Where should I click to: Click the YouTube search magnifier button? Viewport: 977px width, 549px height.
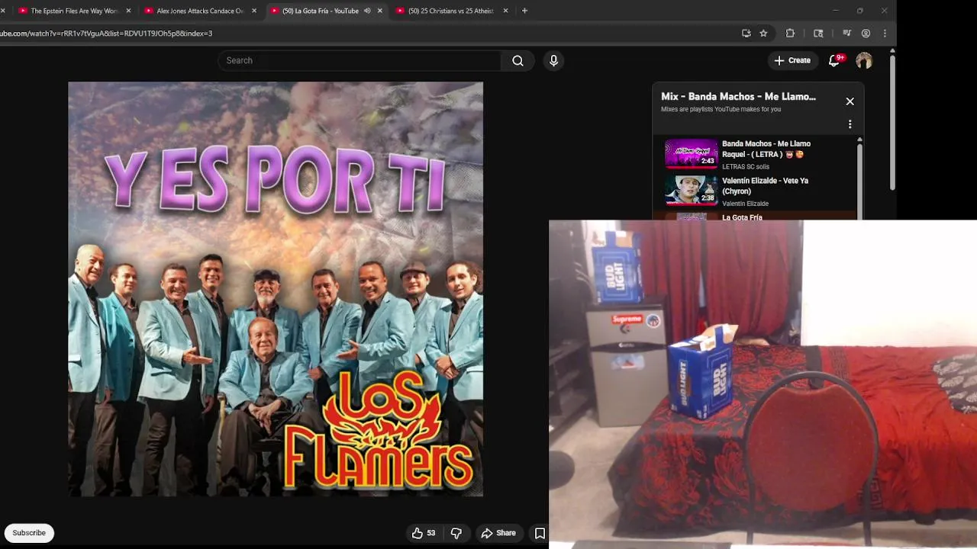pyautogui.click(x=518, y=60)
